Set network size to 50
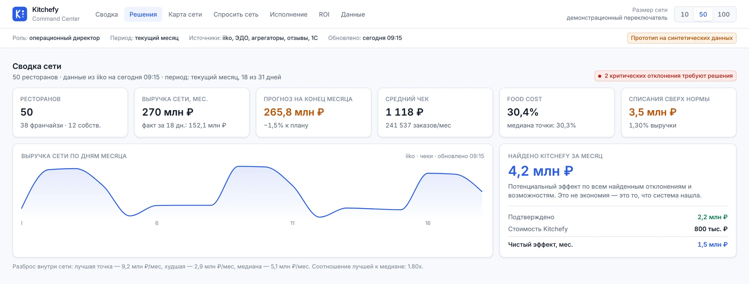 pyautogui.click(x=703, y=14)
